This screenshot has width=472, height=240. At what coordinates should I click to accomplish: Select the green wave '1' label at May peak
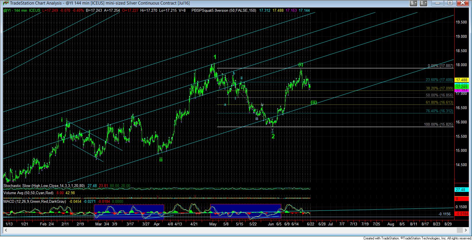(x=215, y=57)
